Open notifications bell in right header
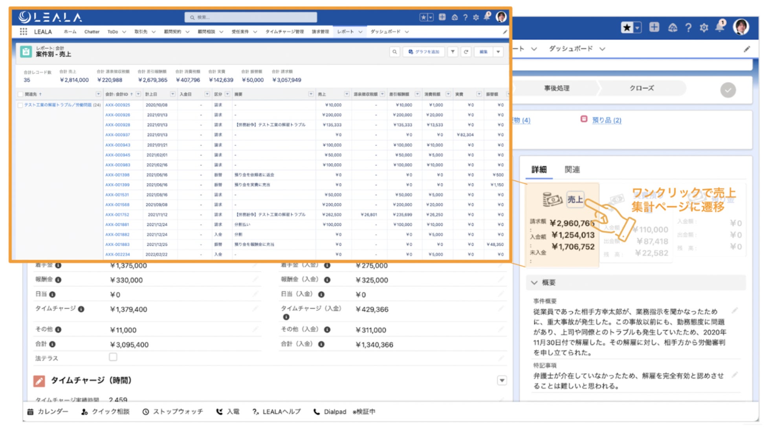766x427 pixels. pos(720,27)
